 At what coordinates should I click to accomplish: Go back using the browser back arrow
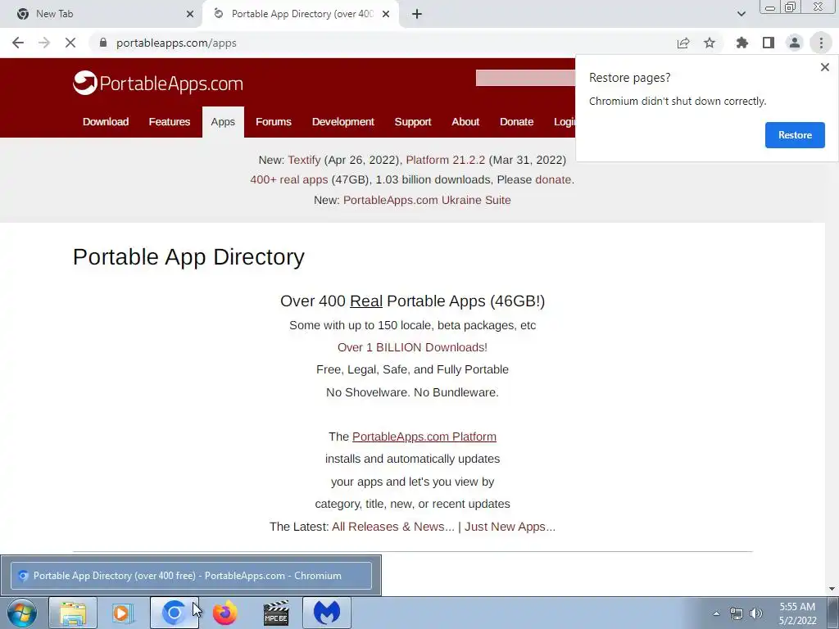pos(18,43)
